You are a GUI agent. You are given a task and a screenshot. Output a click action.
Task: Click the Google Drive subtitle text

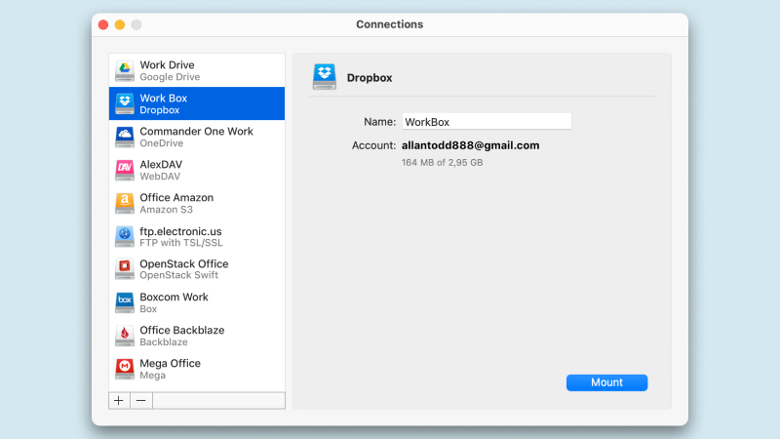pos(170,77)
